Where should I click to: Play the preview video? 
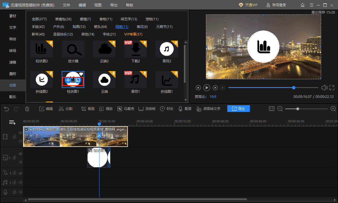207,88
